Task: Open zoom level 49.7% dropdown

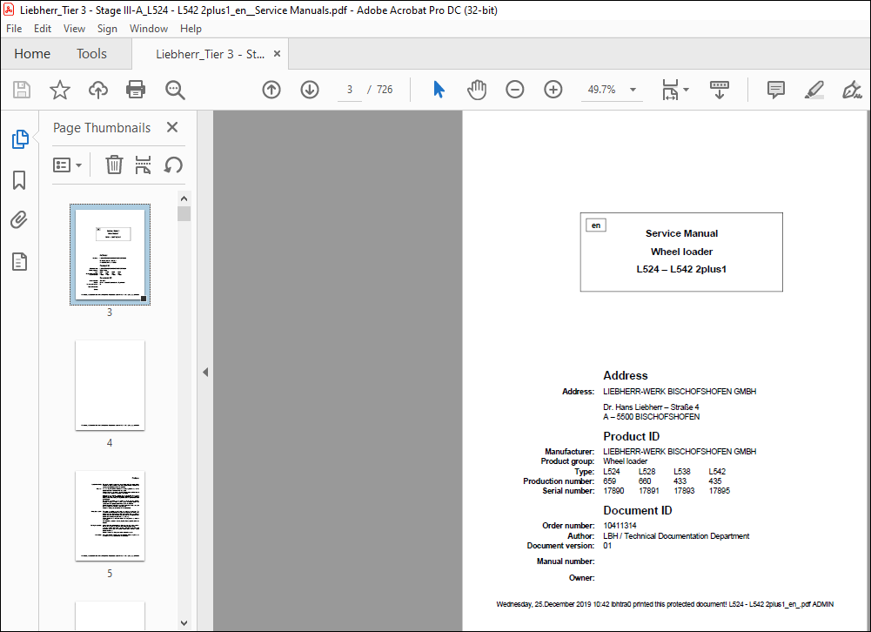Action: click(633, 90)
